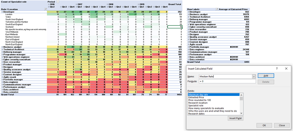Expand Delivery manager in the count table

pos(2,52)
